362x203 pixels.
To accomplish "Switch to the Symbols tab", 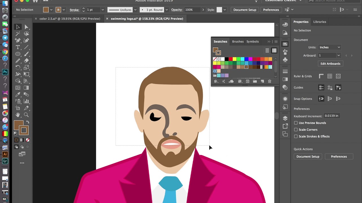I will coord(253,41).
